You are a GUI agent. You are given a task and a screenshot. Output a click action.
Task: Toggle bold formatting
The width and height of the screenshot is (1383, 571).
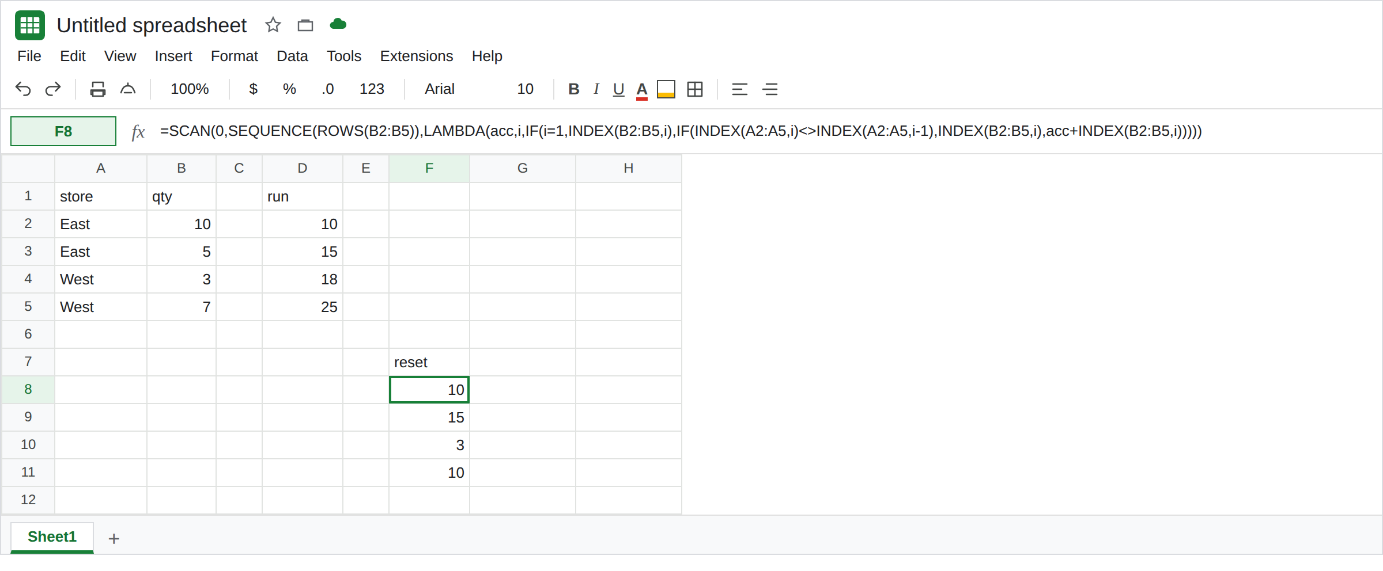pyautogui.click(x=573, y=89)
